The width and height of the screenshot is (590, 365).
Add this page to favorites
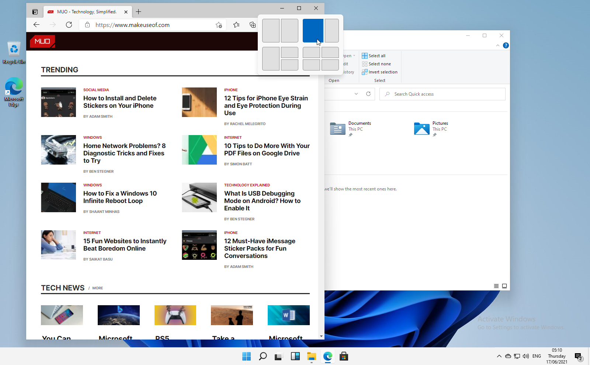click(x=219, y=25)
